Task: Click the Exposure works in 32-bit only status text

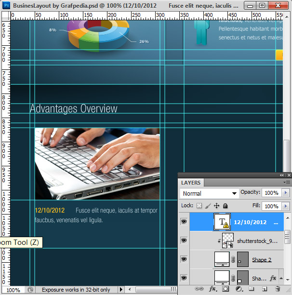Action: pyautogui.click(x=76, y=290)
